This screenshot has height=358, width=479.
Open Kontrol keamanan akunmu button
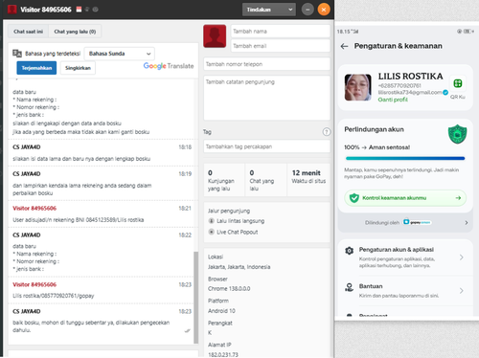click(x=405, y=198)
